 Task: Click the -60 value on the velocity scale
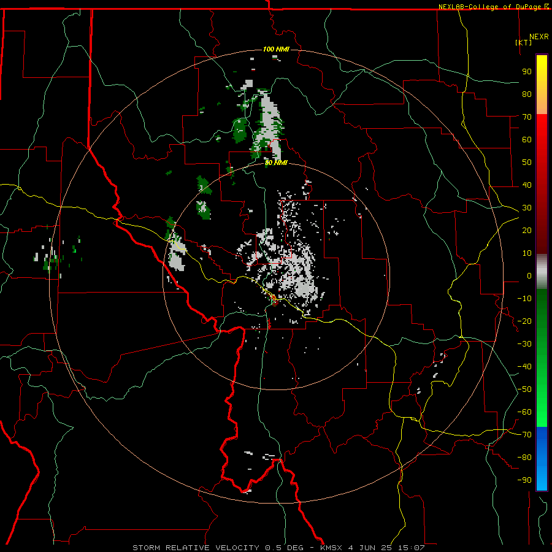[524, 412]
